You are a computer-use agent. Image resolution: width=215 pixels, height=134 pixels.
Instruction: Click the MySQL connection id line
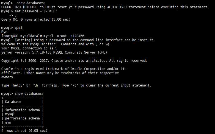coord(29,48)
